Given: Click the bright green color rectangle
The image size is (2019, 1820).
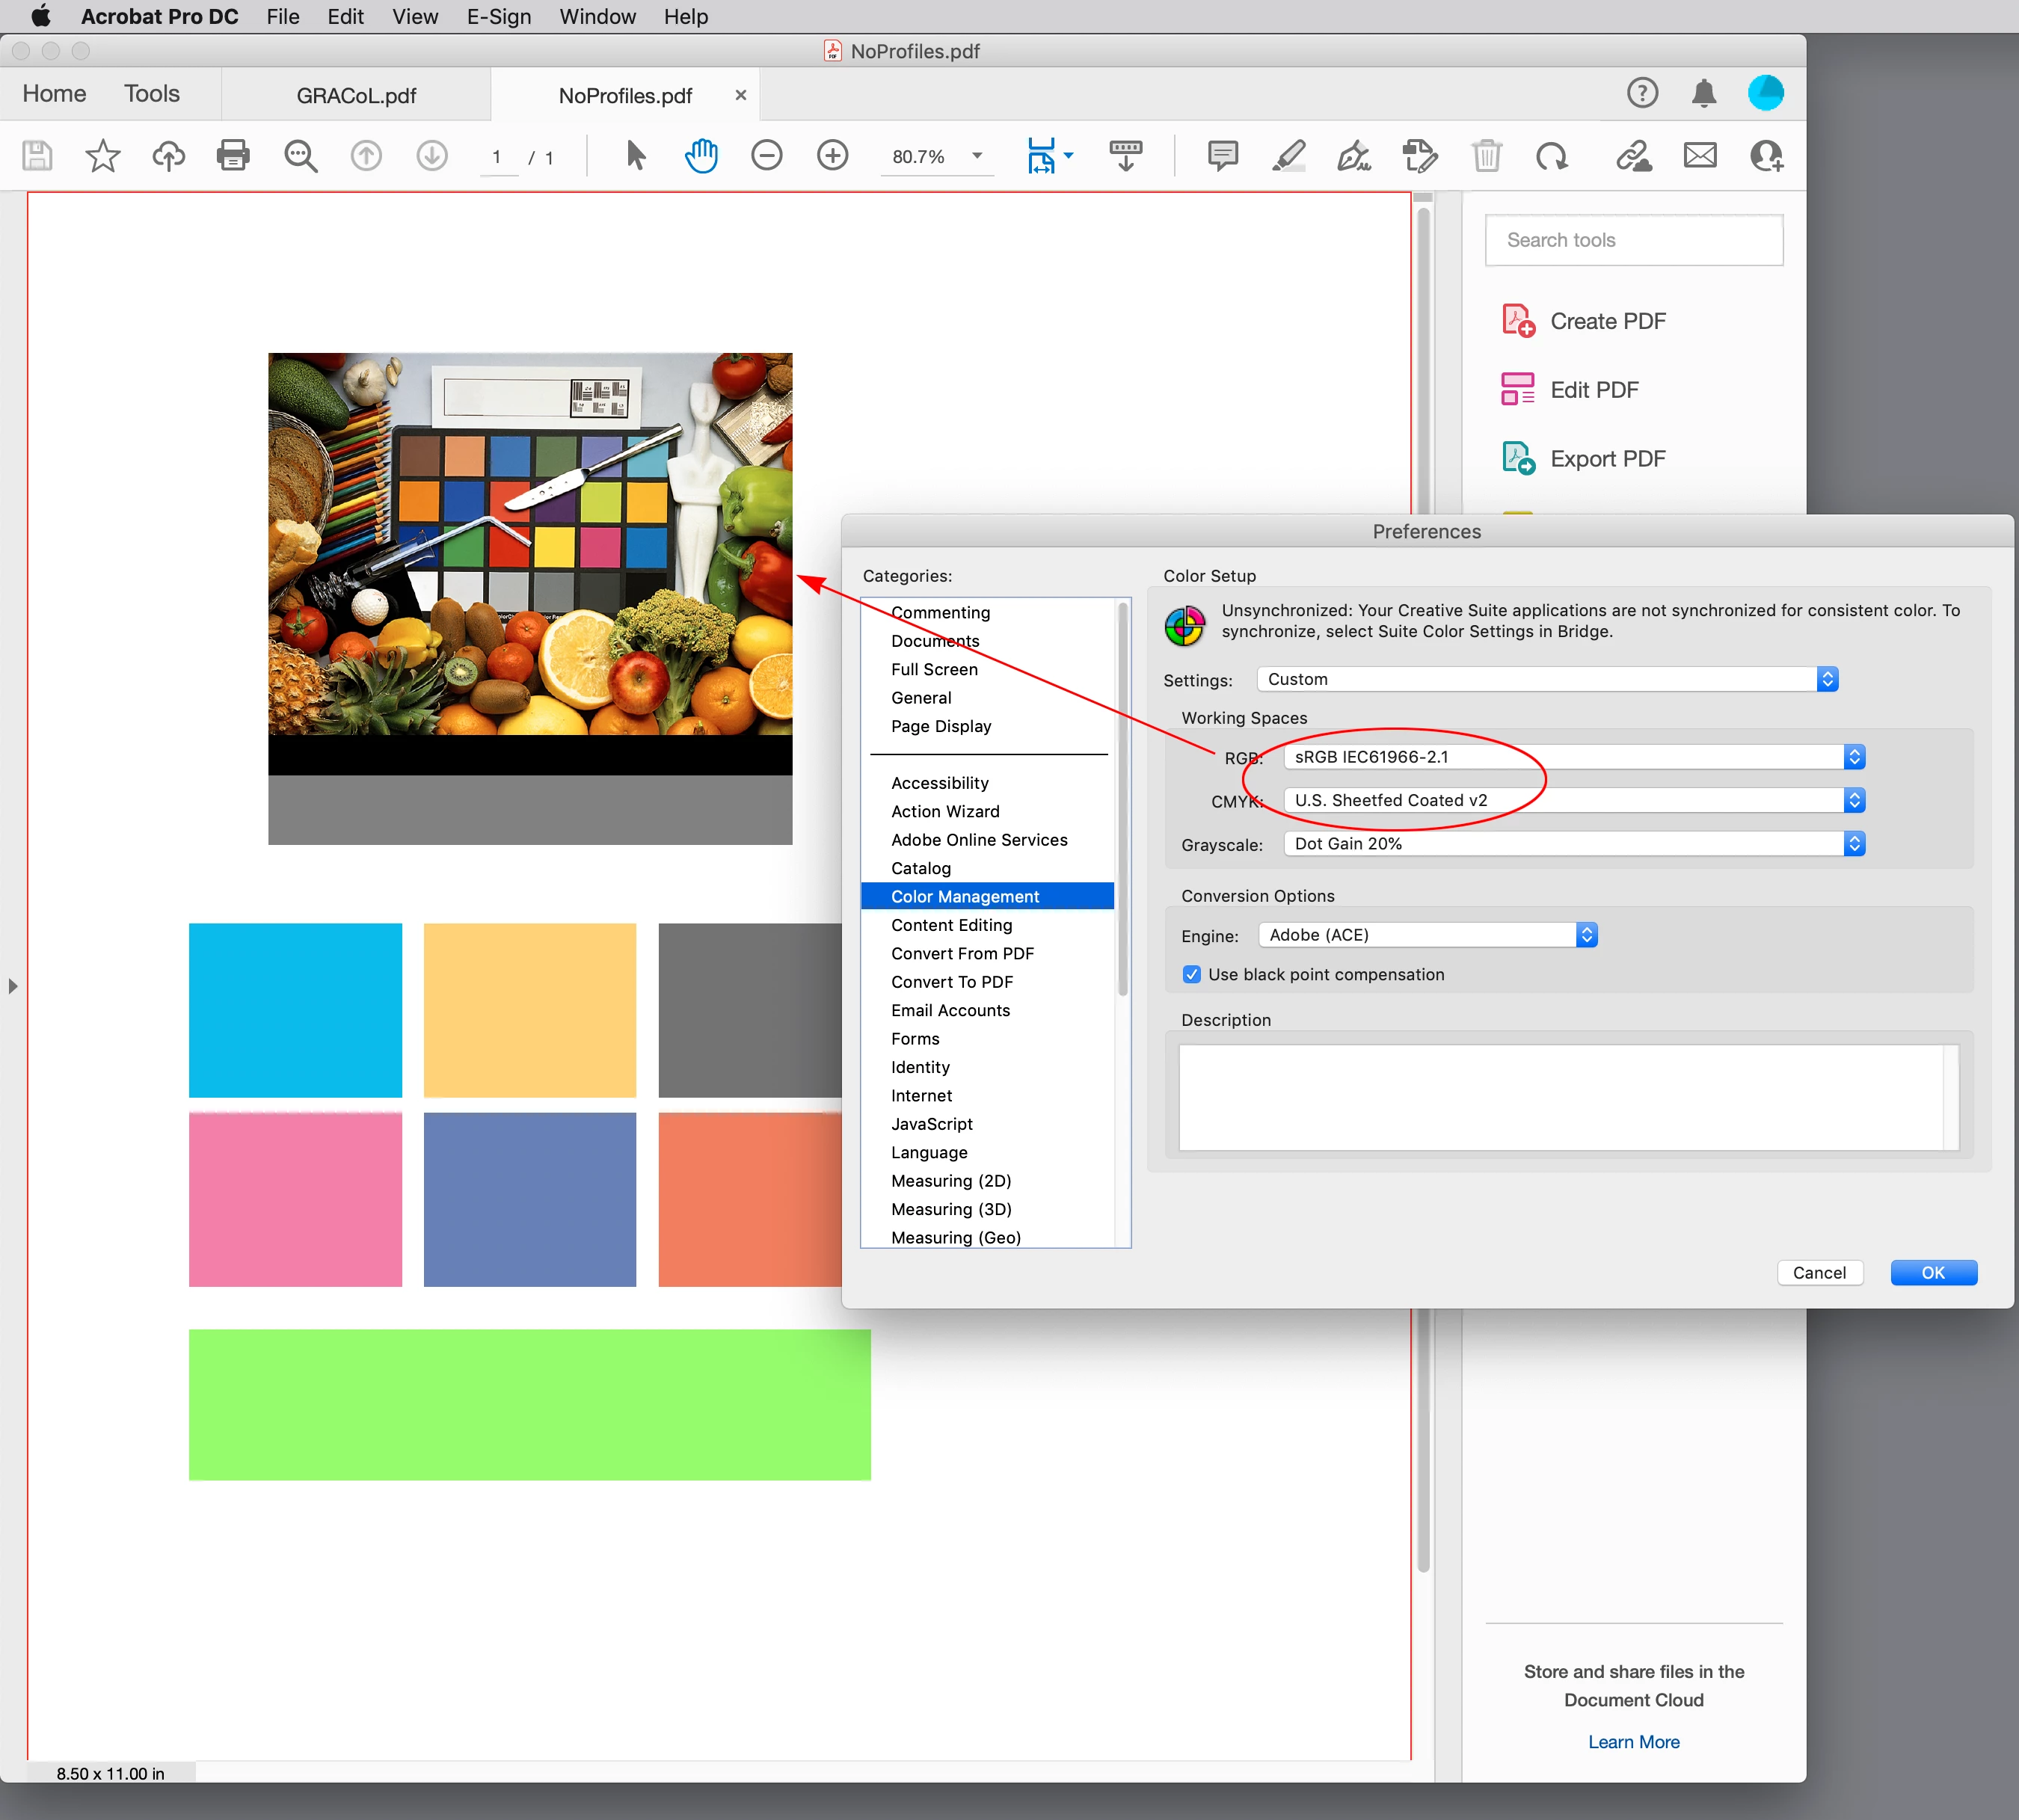Looking at the screenshot, I should pyautogui.click(x=529, y=1404).
